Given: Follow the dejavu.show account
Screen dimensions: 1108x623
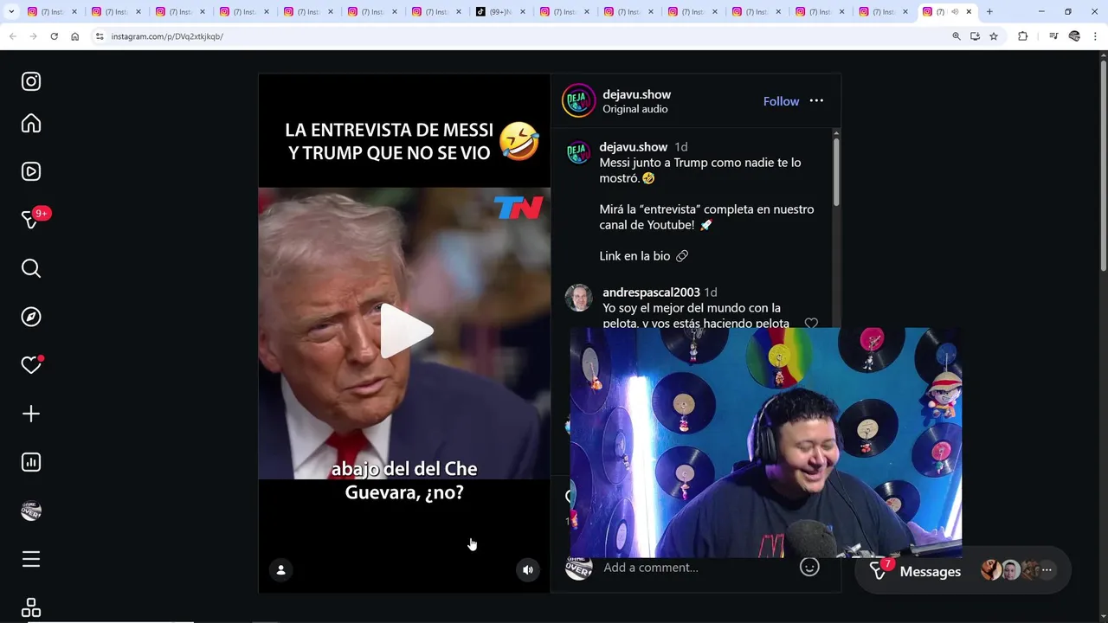Looking at the screenshot, I should (x=781, y=101).
